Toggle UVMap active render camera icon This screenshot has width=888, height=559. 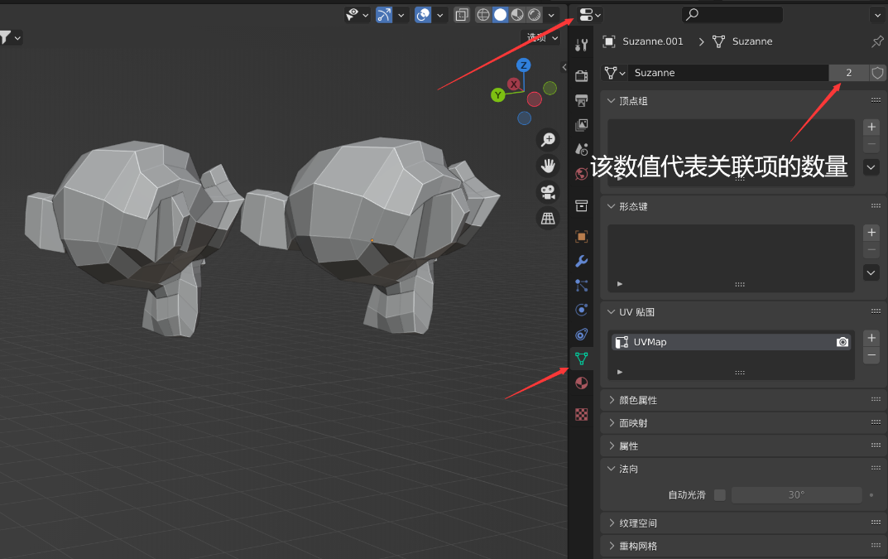click(842, 342)
